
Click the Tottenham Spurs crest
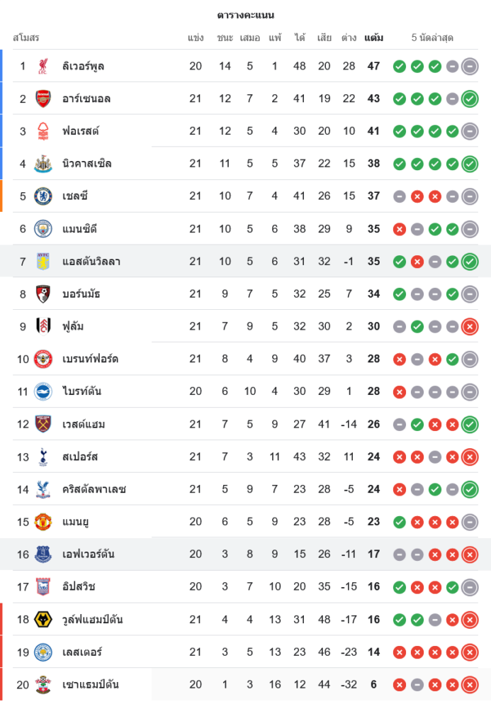coord(43,457)
